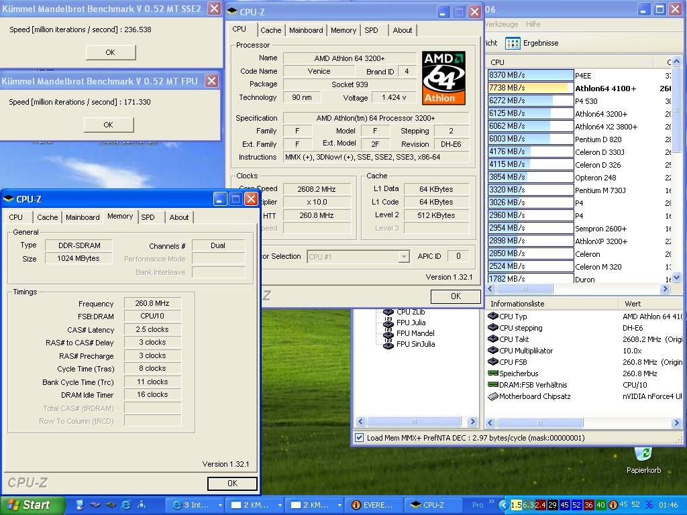Image resolution: width=687 pixels, height=515 pixels.
Task: Select the Motherboard Chipsatz icon
Action: click(x=493, y=396)
